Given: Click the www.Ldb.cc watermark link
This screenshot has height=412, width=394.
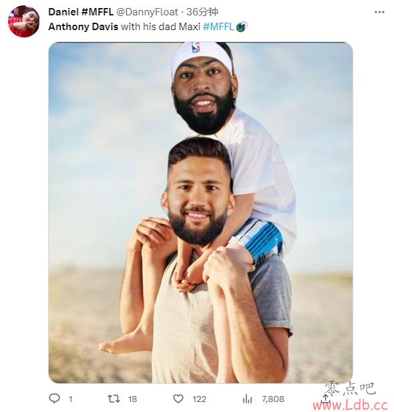Looking at the screenshot, I should pyautogui.click(x=351, y=405).
